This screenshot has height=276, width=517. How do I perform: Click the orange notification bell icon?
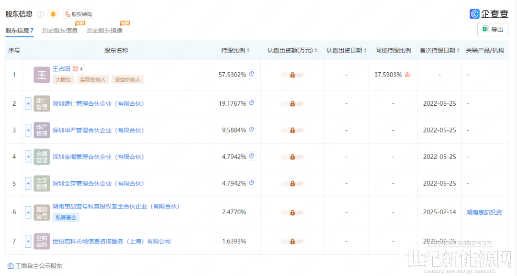(x=53, y=14)
